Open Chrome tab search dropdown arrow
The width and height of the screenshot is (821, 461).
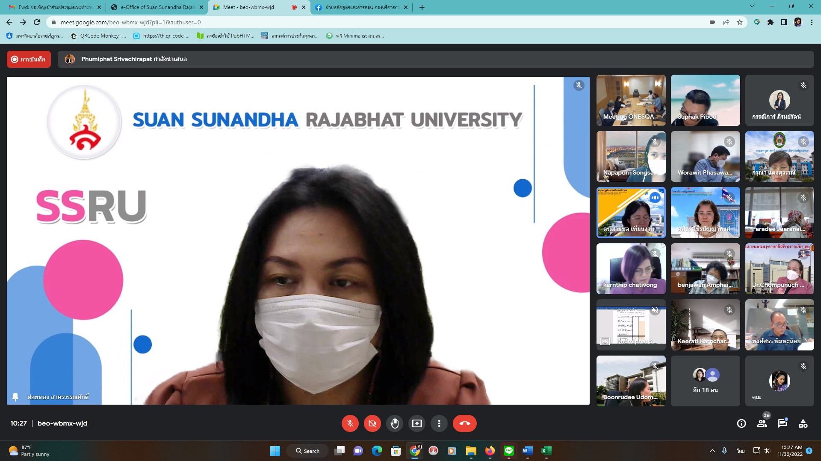752,6
